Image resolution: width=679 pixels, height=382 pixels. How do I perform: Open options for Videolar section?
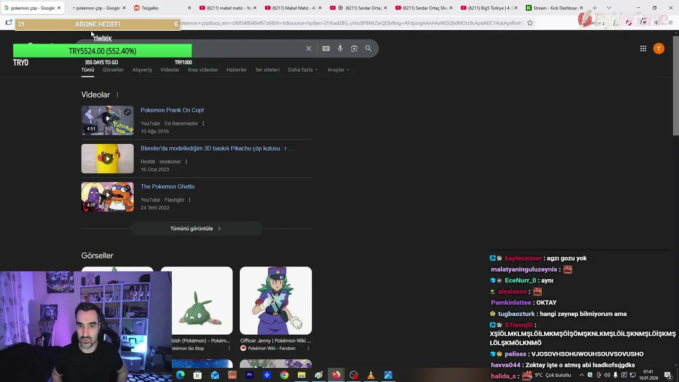pos(117,94)
